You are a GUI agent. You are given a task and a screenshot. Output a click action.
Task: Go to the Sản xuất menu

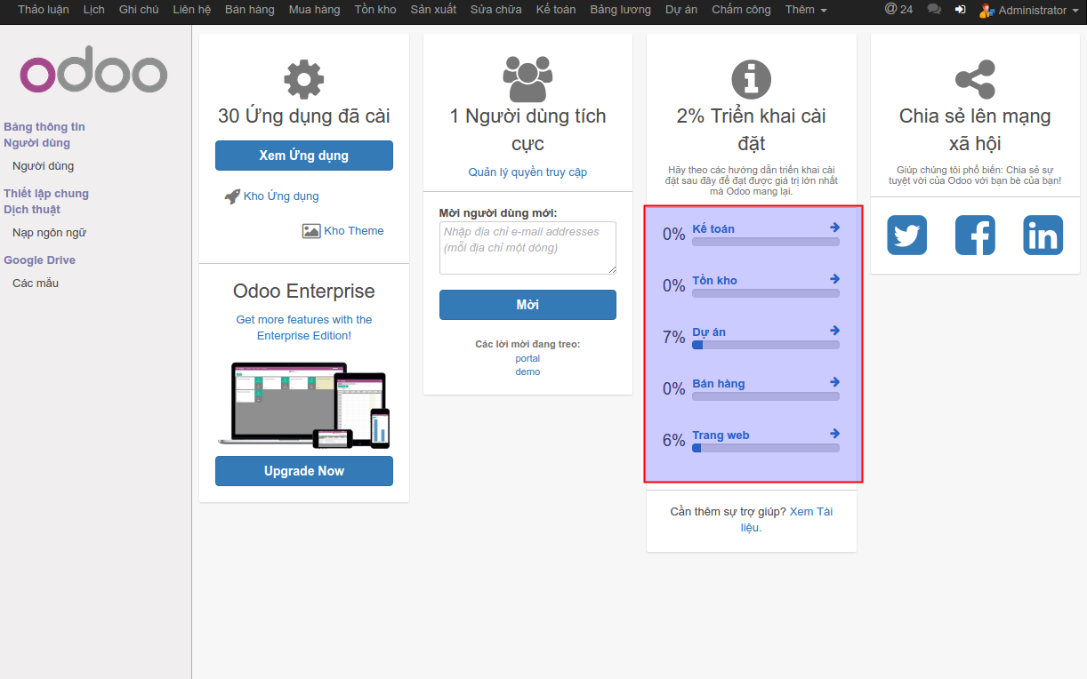[x=433, y=10]
